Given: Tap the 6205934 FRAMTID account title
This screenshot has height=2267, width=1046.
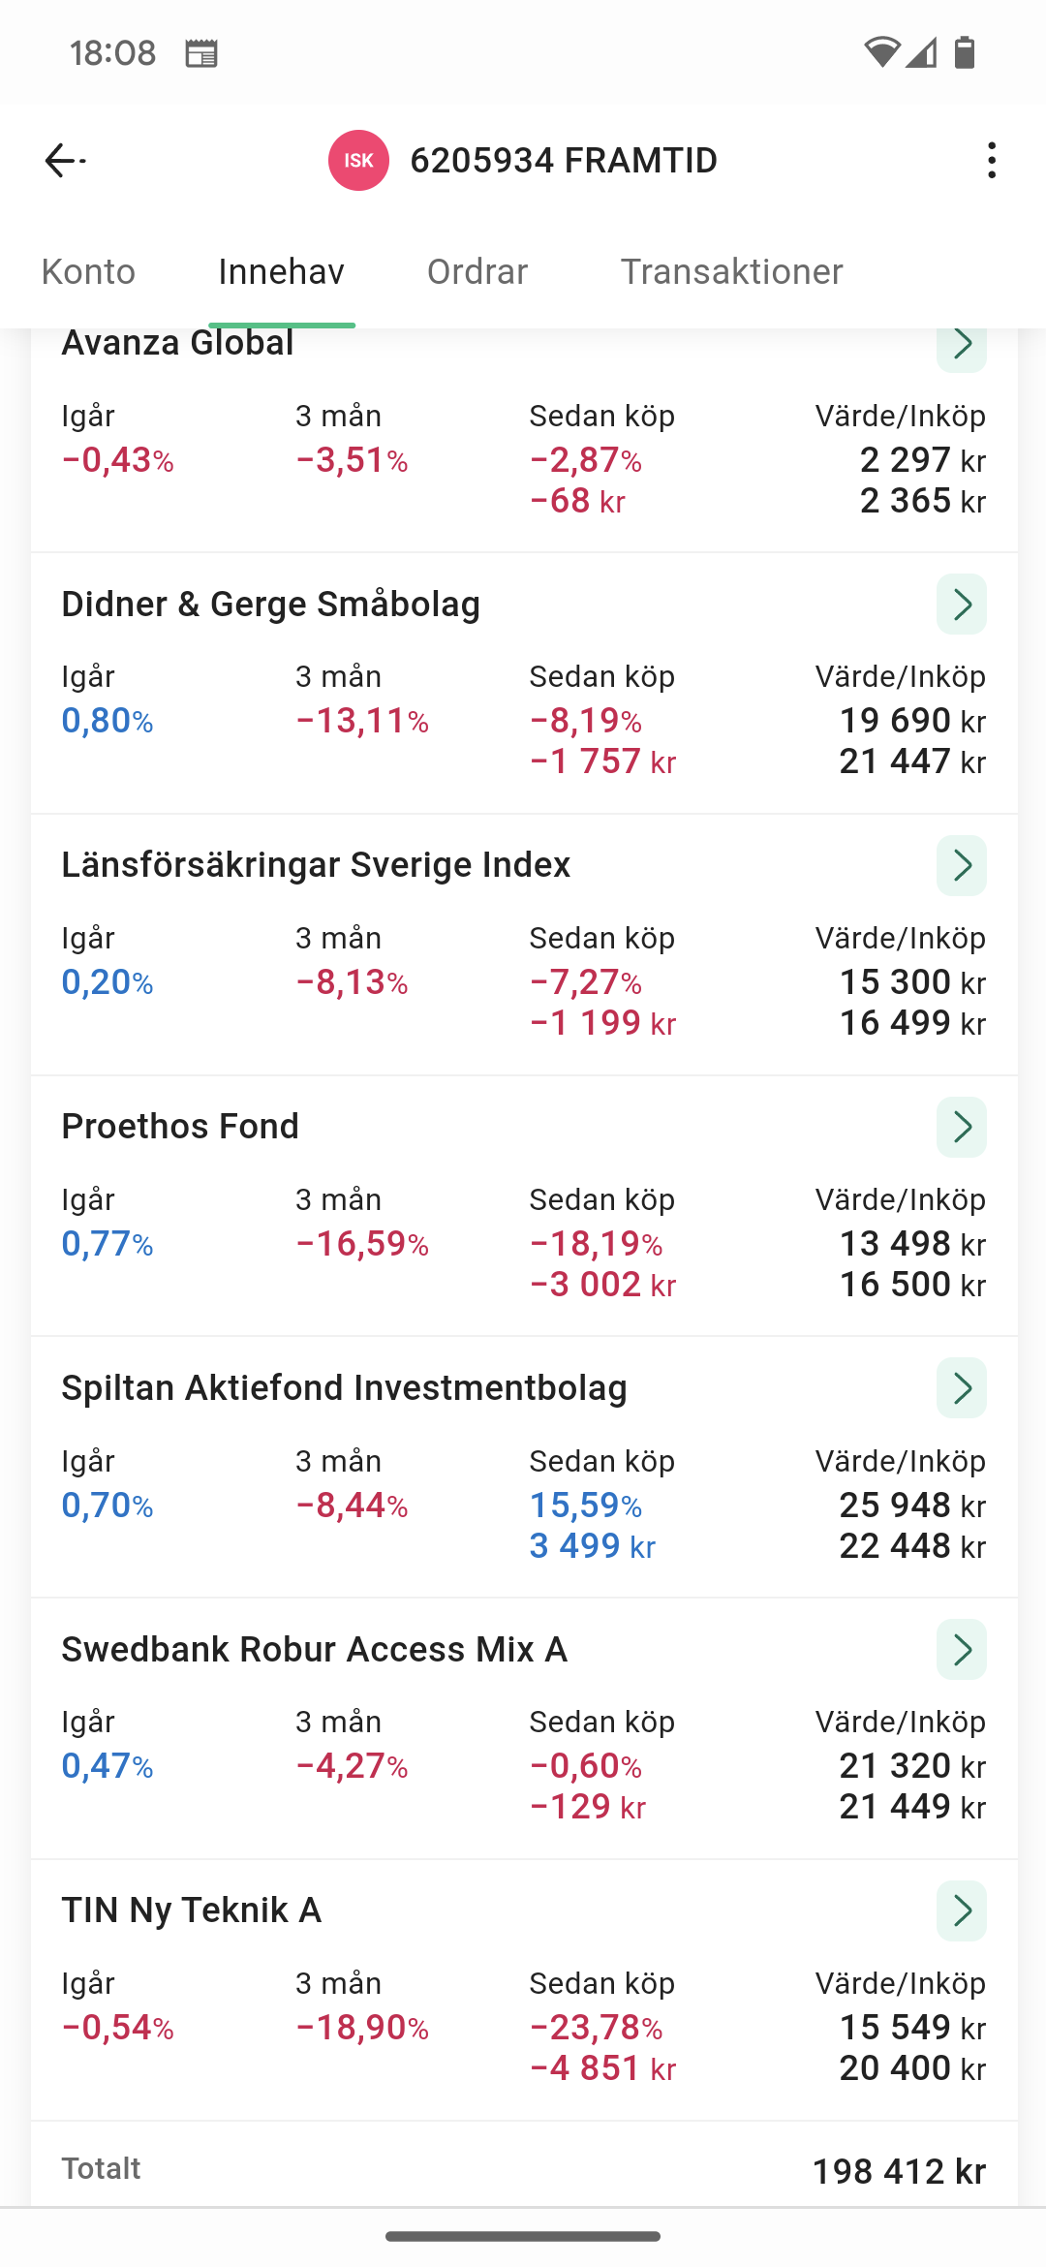Looking at the screenshot, I should (563, 160).
